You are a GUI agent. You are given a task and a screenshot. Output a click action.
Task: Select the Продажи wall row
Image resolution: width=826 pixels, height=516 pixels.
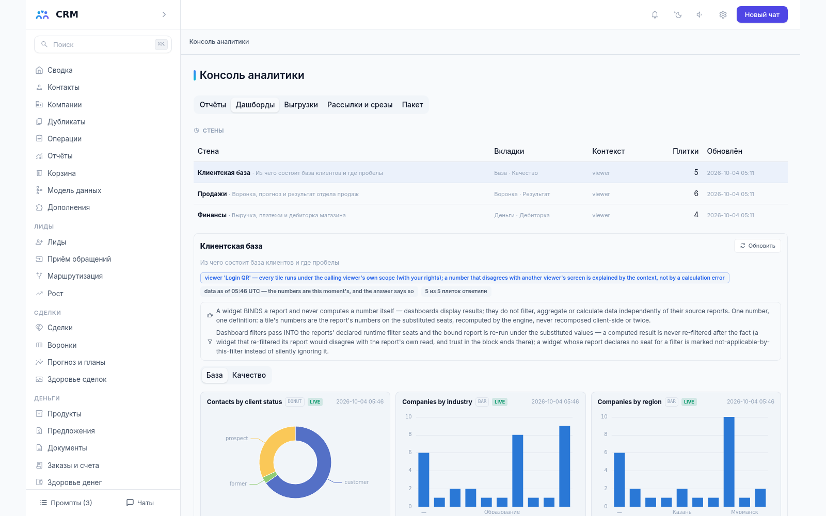pyautogui.click(x=490, y=194)
